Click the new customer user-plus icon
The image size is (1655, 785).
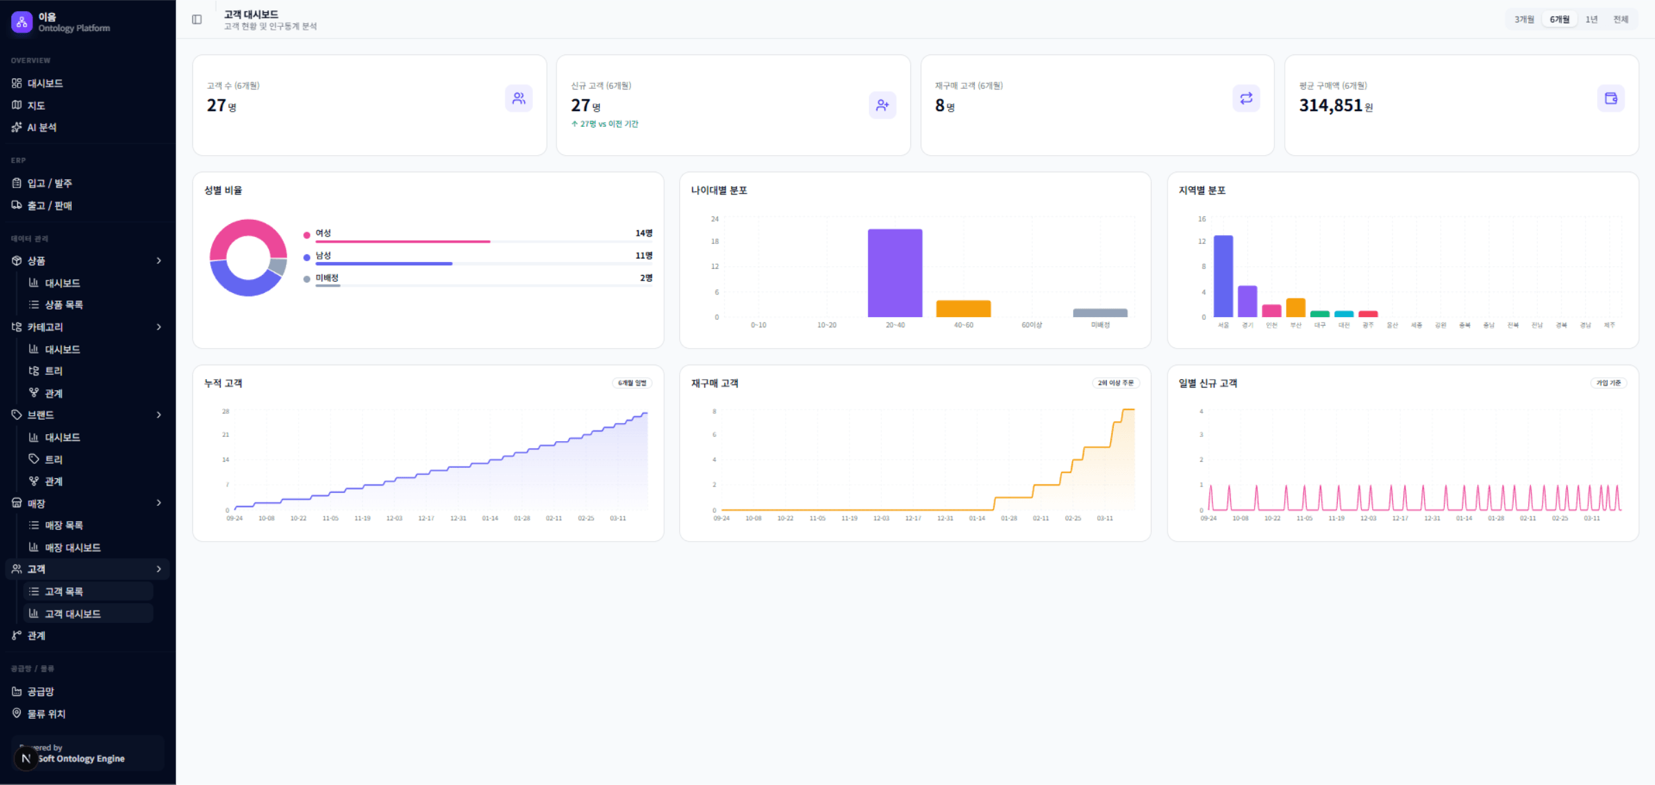pos(882,105)
